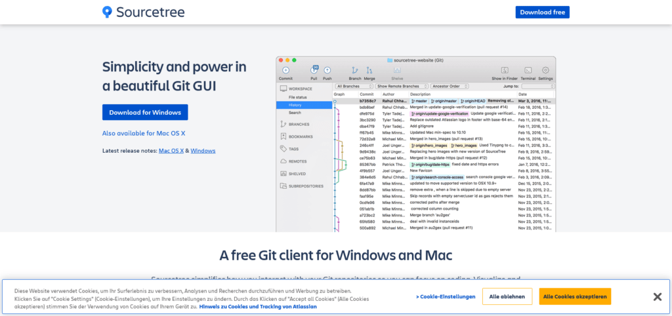Click the Show in Finder icon
This screenshot has height=316, width=672.
point(505,70)
